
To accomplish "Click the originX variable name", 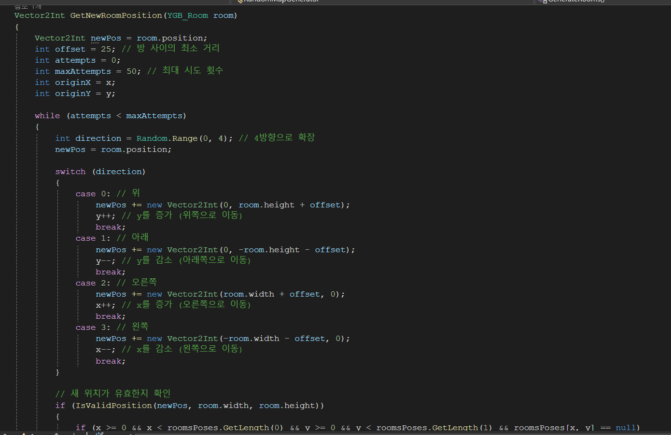I will click(73, 82).
